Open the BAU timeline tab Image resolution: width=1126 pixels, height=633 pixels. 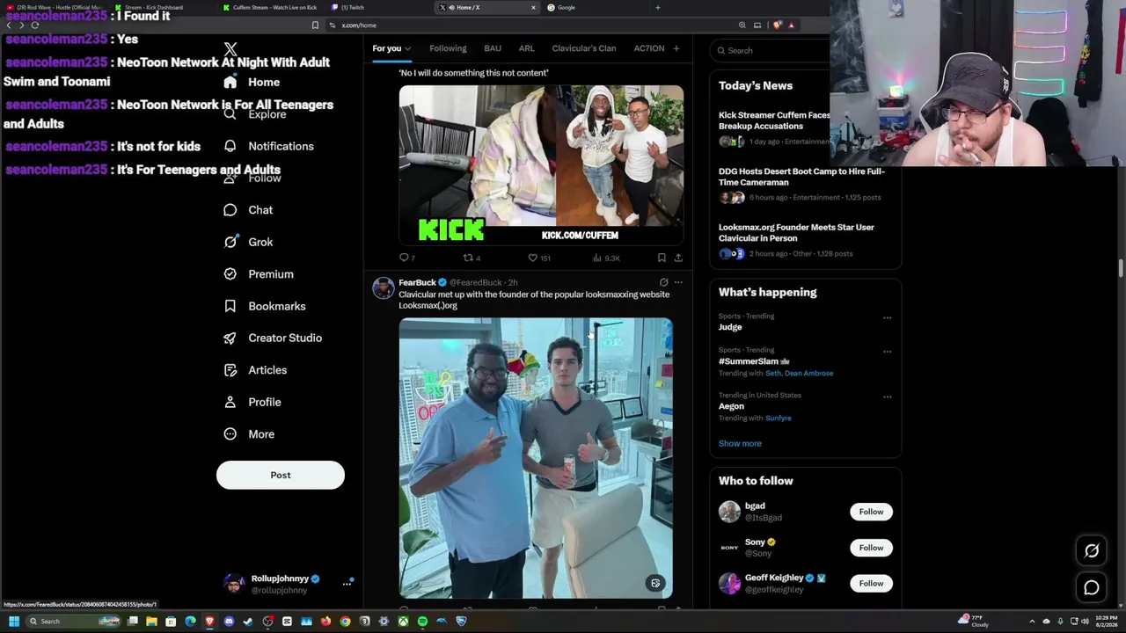point(493,48)
